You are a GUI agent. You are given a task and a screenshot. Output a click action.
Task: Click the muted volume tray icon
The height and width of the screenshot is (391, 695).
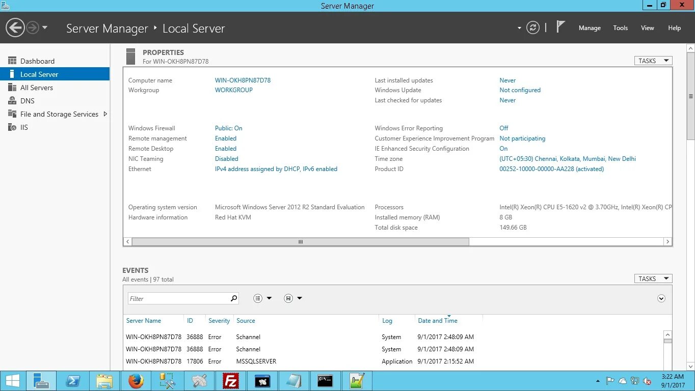click(648, 381)
